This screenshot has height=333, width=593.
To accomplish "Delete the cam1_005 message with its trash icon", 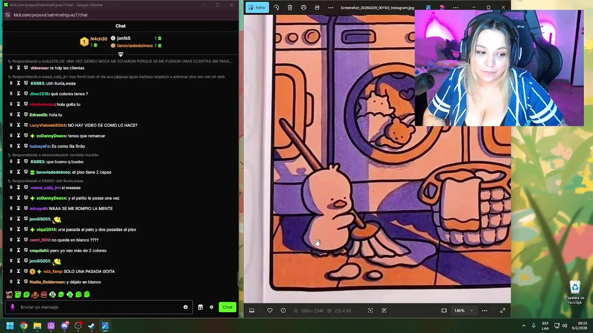I will (x=11, y=240).
